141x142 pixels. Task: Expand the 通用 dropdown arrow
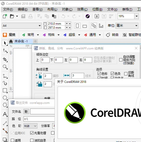pyautogui.click(x=100, y=35)
